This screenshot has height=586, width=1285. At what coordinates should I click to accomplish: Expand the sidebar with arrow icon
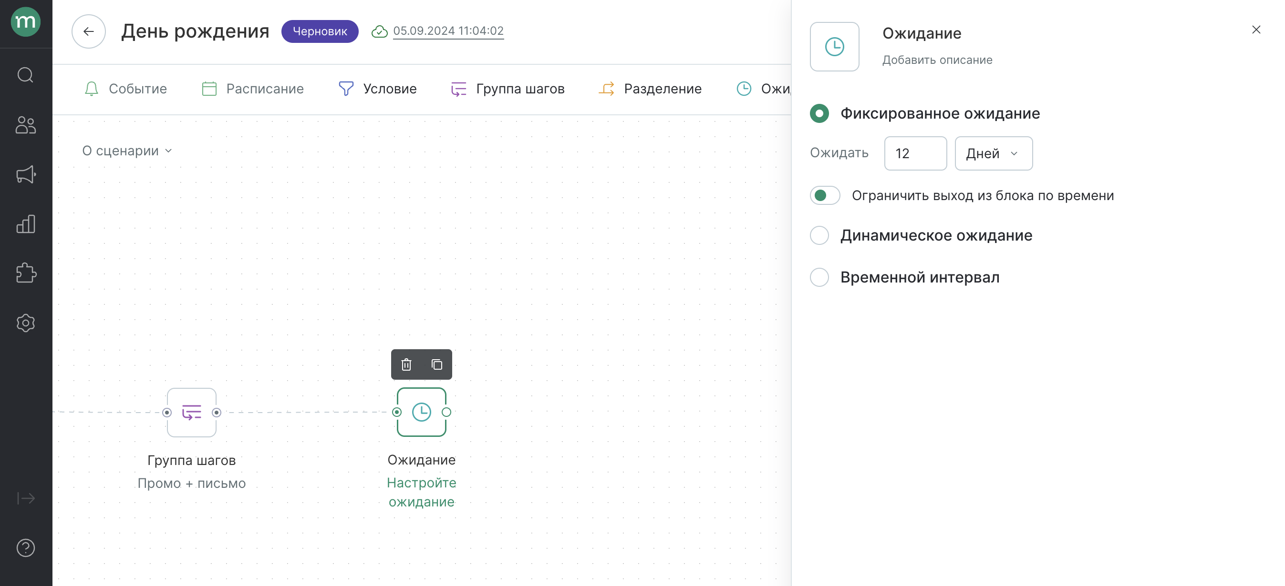point(25,498)
